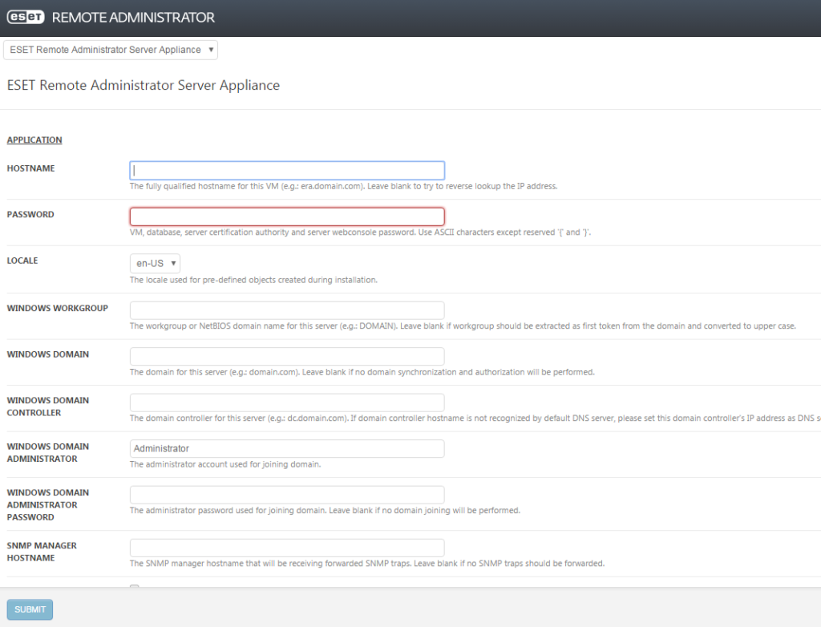Click the PASSWORD field label
This screenshot has width=821, height=627.
pos(30,214)
